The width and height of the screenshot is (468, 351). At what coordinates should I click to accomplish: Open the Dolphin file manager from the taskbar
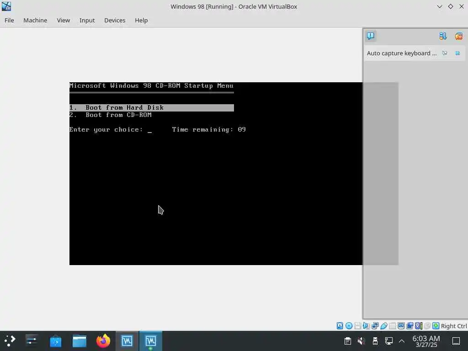click(x=80, y=340)
